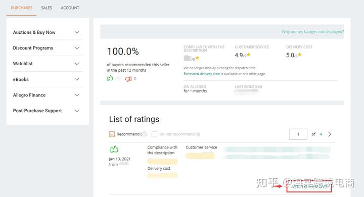
Task: Open Auctions & Buy Now menu item
Action: pos(34,32)
